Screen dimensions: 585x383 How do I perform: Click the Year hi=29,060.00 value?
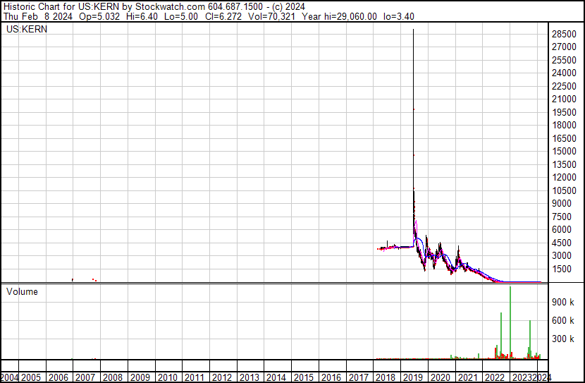(x=339, y=16)
